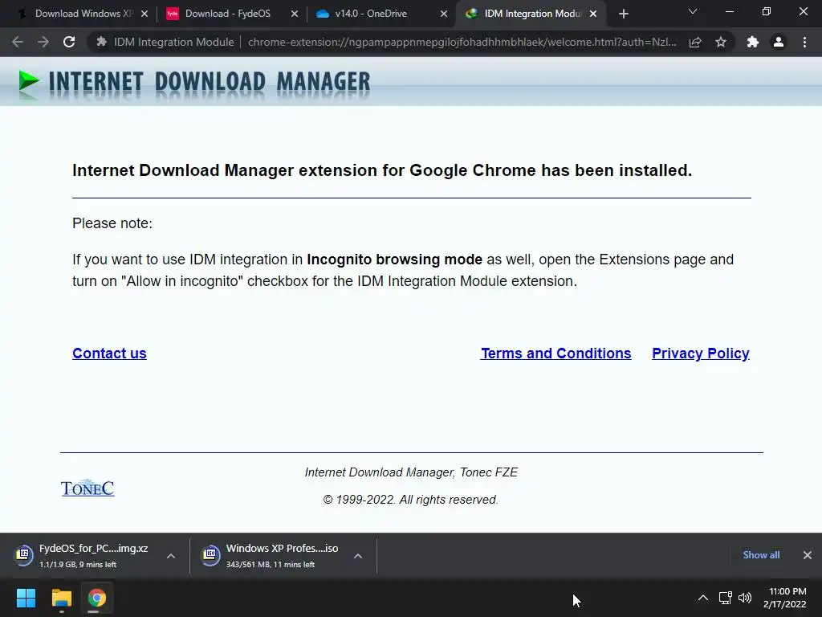The height and width of the screenshot is (617, 822).
Task: Go forward to the next page
Action: pos(43,42)
